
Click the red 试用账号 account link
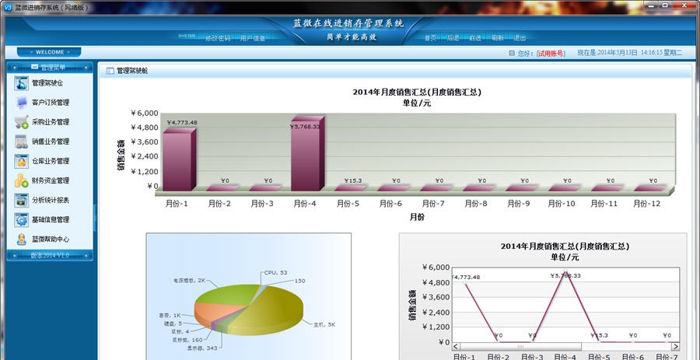(x=551, y=53)
